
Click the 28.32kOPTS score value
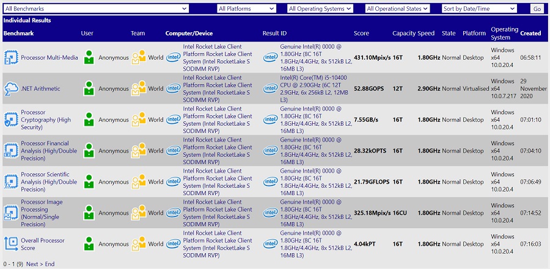(x=370, y=151)
